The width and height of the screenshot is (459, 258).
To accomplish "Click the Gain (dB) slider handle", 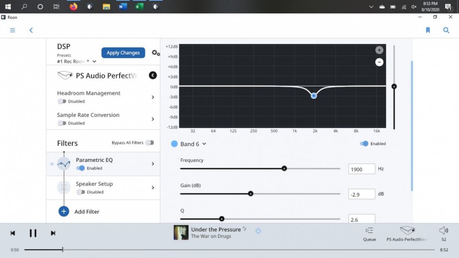I will (250, 193).
